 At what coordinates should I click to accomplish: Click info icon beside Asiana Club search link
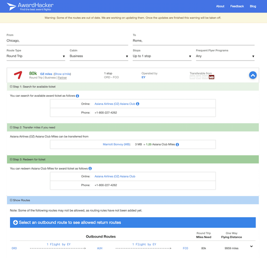pos(138,104)
